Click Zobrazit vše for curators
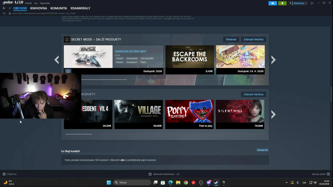 coord(262,150)
